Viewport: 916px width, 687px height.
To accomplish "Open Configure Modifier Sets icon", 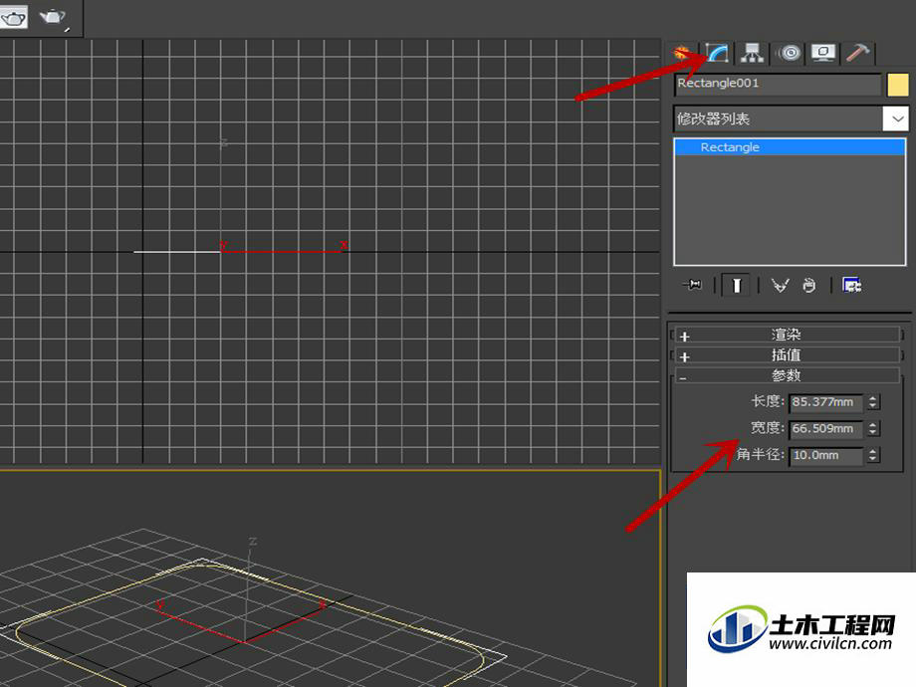I will point(851,285).
